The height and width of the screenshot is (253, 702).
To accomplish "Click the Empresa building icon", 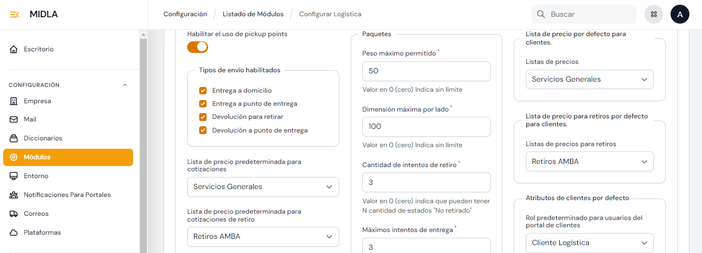I will tap(14, 101).
